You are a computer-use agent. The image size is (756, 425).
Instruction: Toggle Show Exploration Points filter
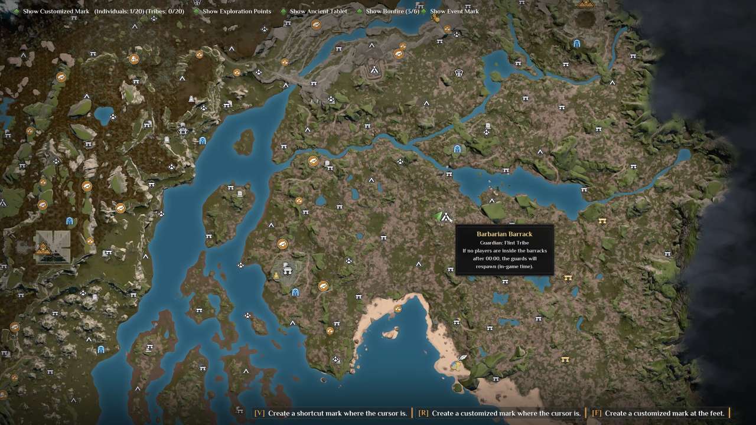click(x=233, y=11)
